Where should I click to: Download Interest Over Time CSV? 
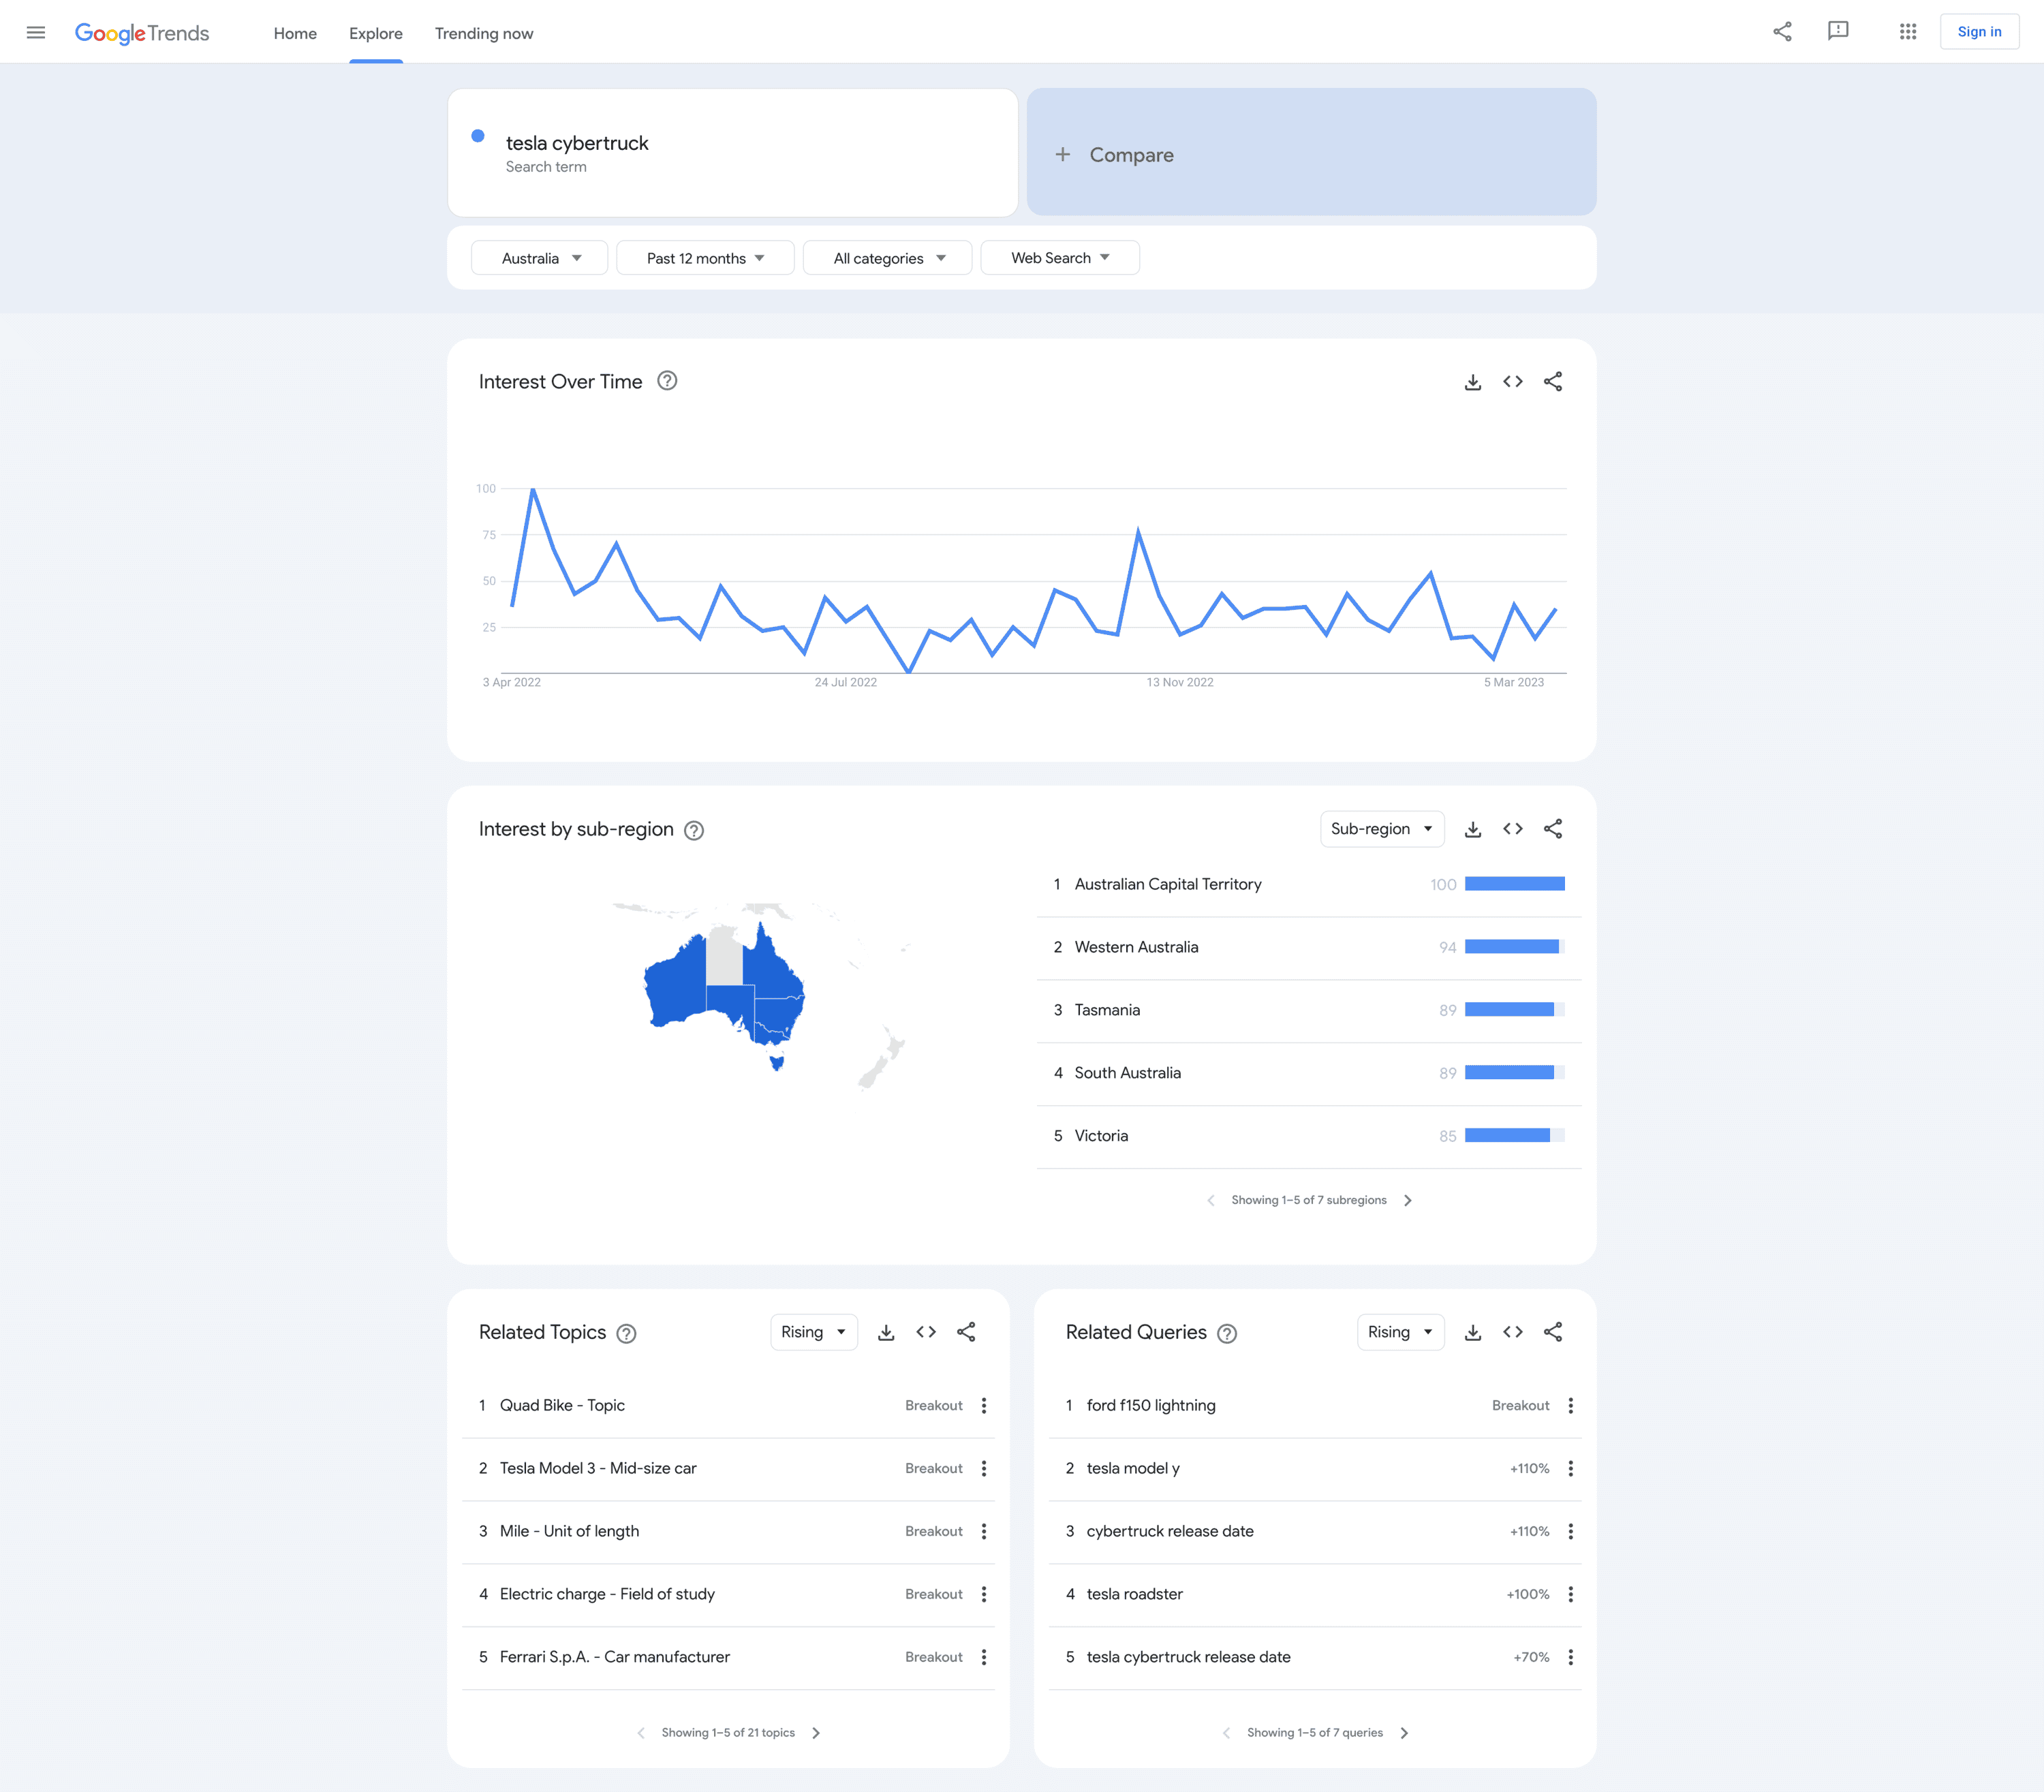1473,382
